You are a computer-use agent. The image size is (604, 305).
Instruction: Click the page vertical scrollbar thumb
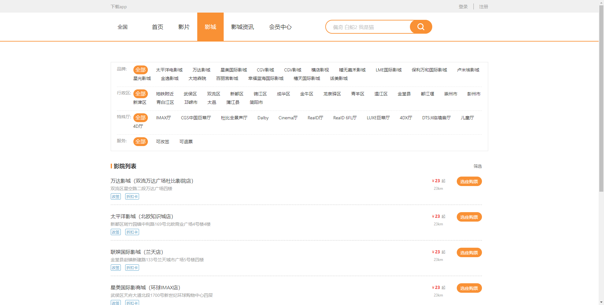(x=601, y=99)
